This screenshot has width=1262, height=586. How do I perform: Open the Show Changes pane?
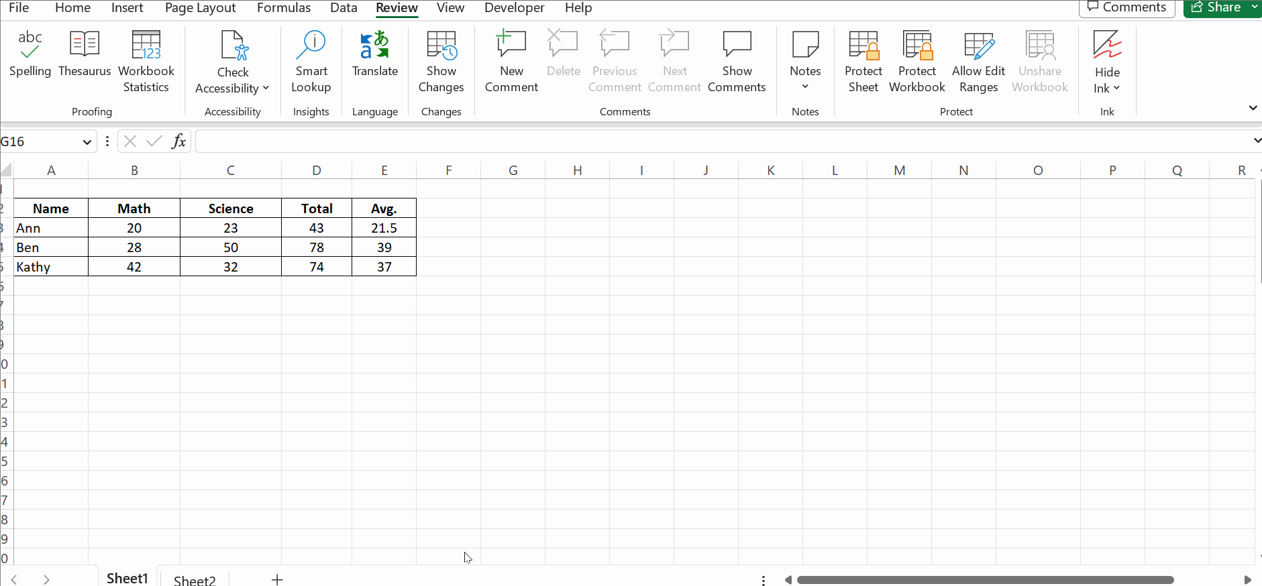(441, 62)
